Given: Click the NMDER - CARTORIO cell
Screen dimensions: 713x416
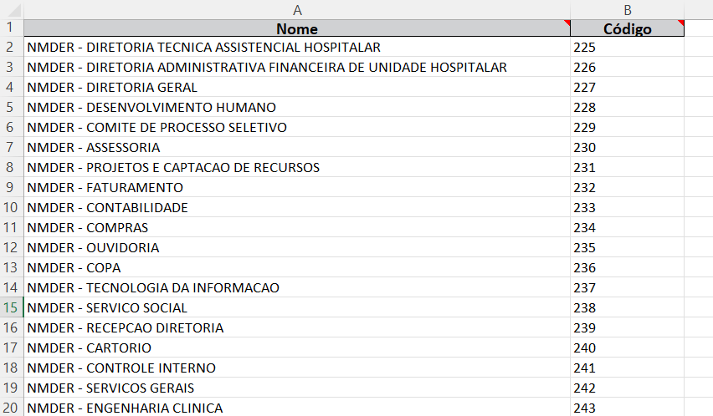Looking at the screenshot, I should [89, 348].
